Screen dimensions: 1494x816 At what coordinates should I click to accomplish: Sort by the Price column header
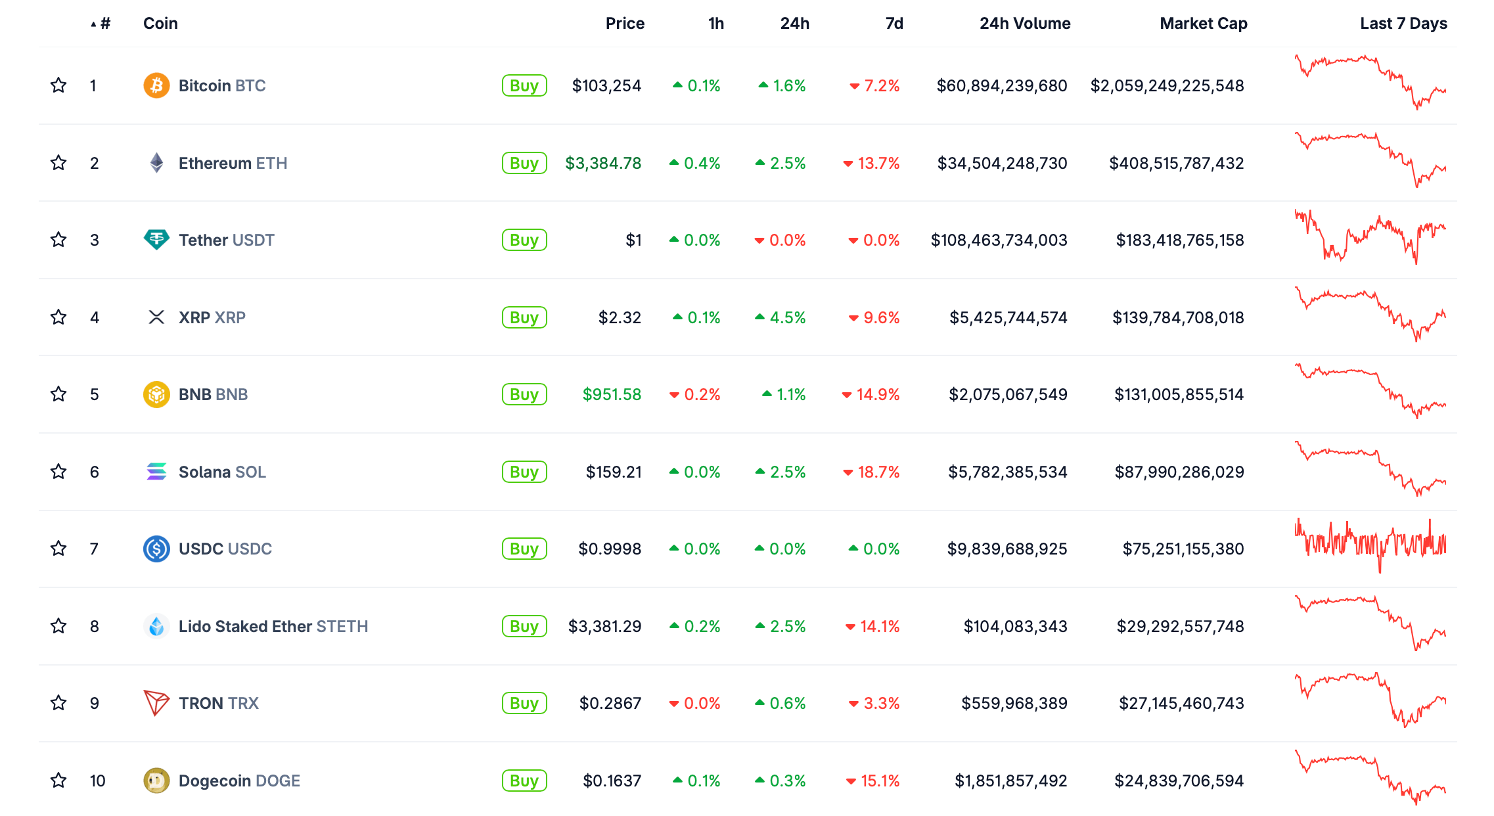tap(624, 24)
